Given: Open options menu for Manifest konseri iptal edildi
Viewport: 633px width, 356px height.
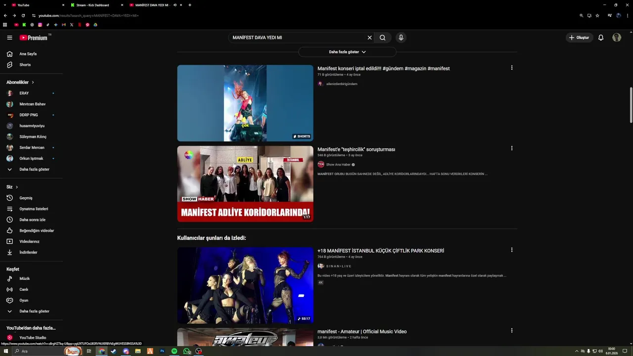Looking at the screenshot, I should [x=512, y=68].
